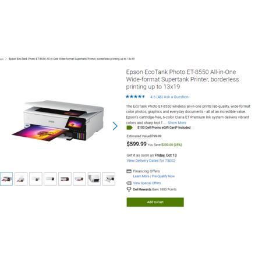The image size is (262, 262).
Task: Click the main printer product image
Action: (x=58, y=121)
